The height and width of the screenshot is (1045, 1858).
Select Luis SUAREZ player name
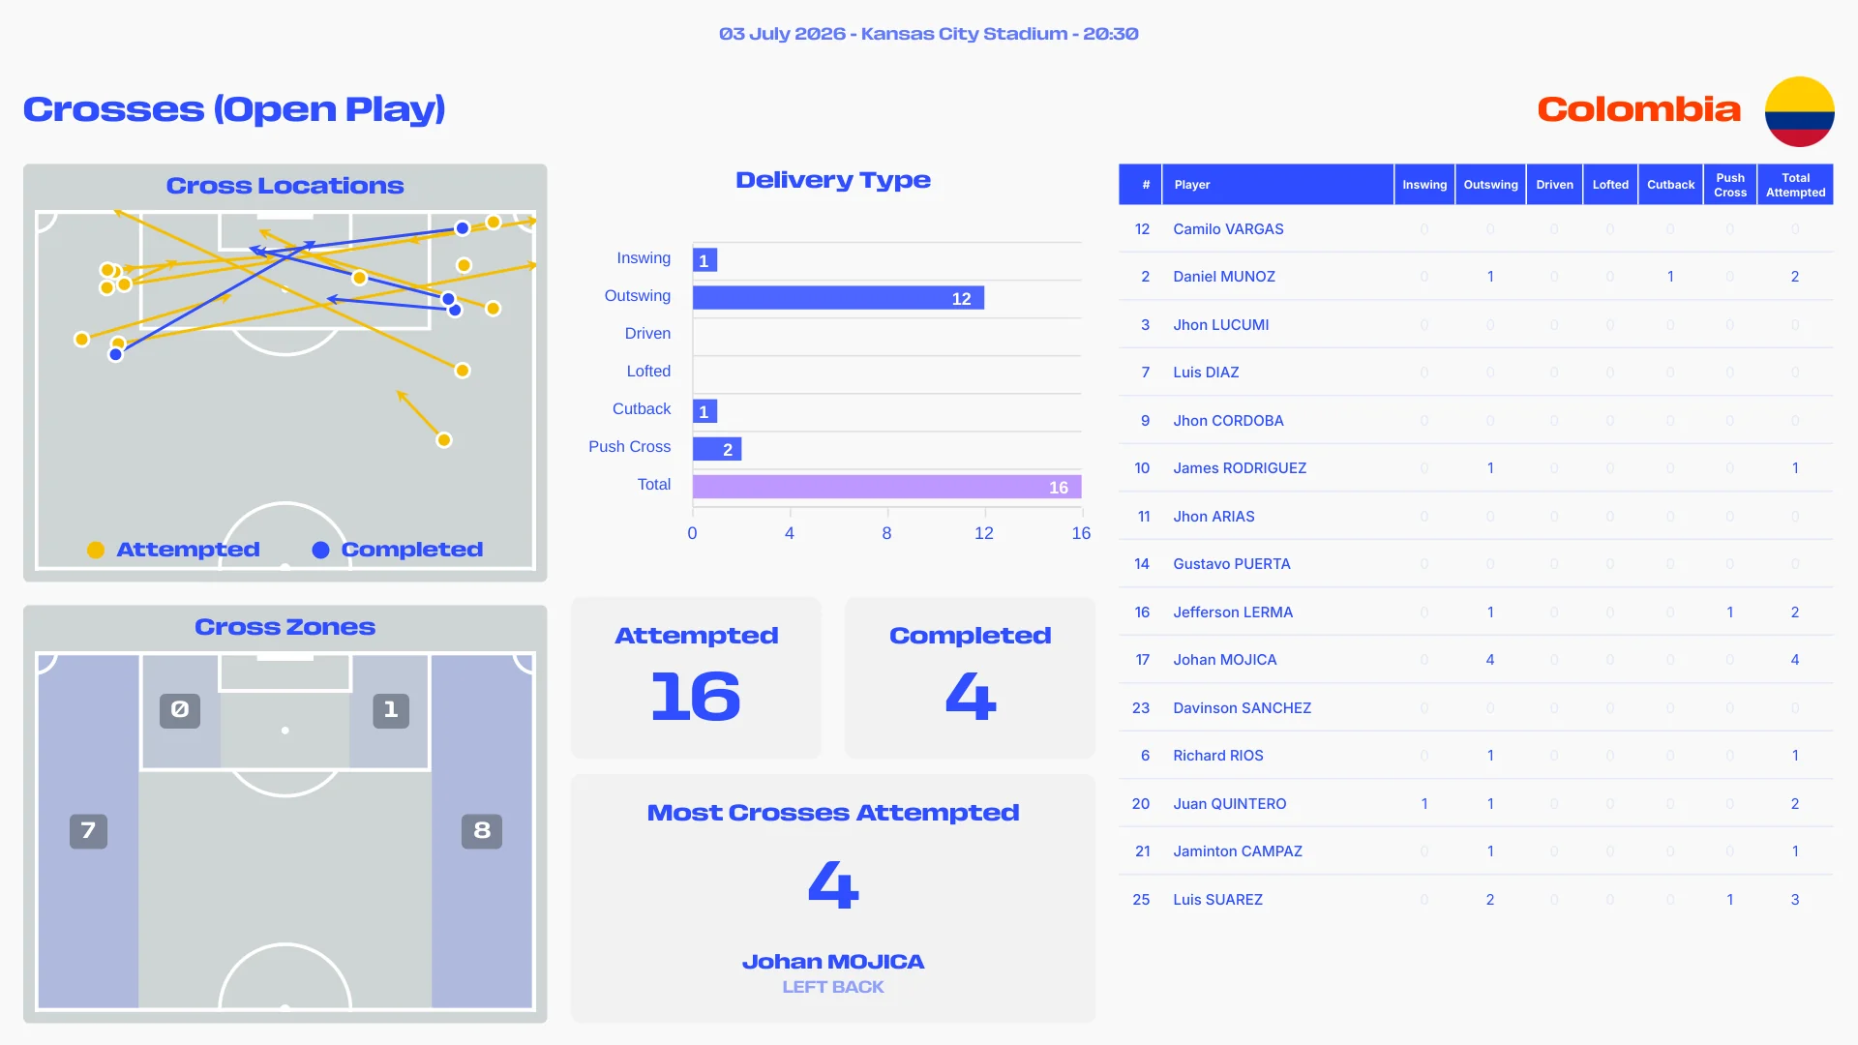pyautogui.click(x=1217, y=900)
